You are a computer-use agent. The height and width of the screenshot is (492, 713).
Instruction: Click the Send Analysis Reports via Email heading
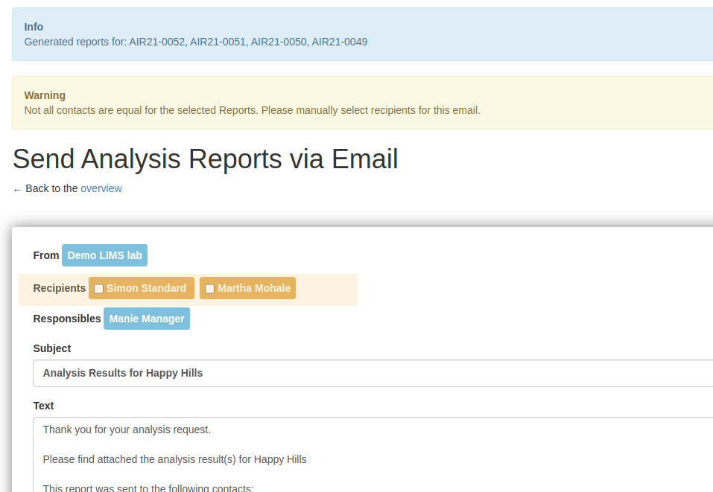pyautogui.click(x=206, y=159)
